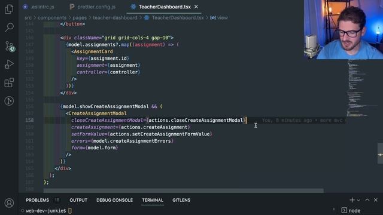Click the view symbol breadcrumb
The width and height of the screenshot is (383, 215).
coord(219,17)
